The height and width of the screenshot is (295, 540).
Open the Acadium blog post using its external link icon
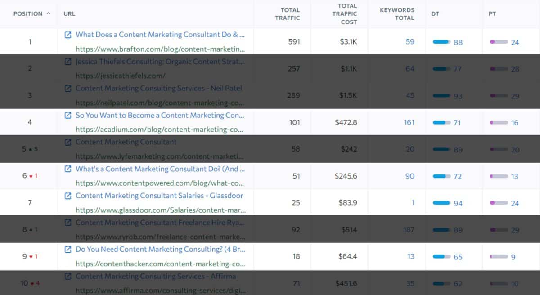(x=67, y=115)
